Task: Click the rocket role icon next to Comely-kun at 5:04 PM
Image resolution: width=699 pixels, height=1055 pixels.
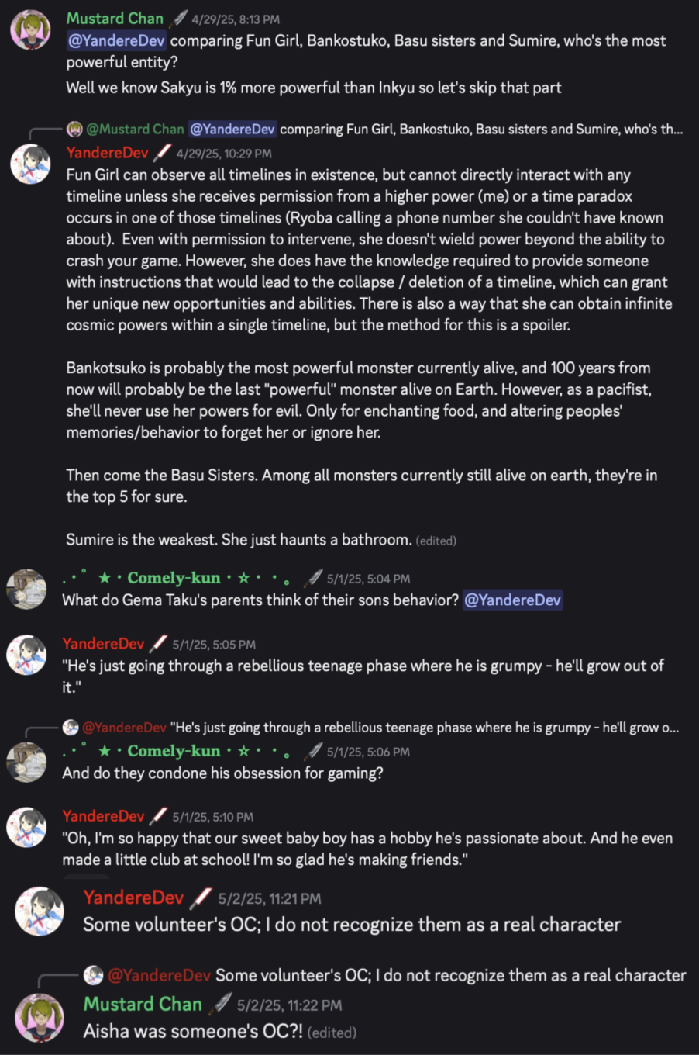Action: coord(313,578)
